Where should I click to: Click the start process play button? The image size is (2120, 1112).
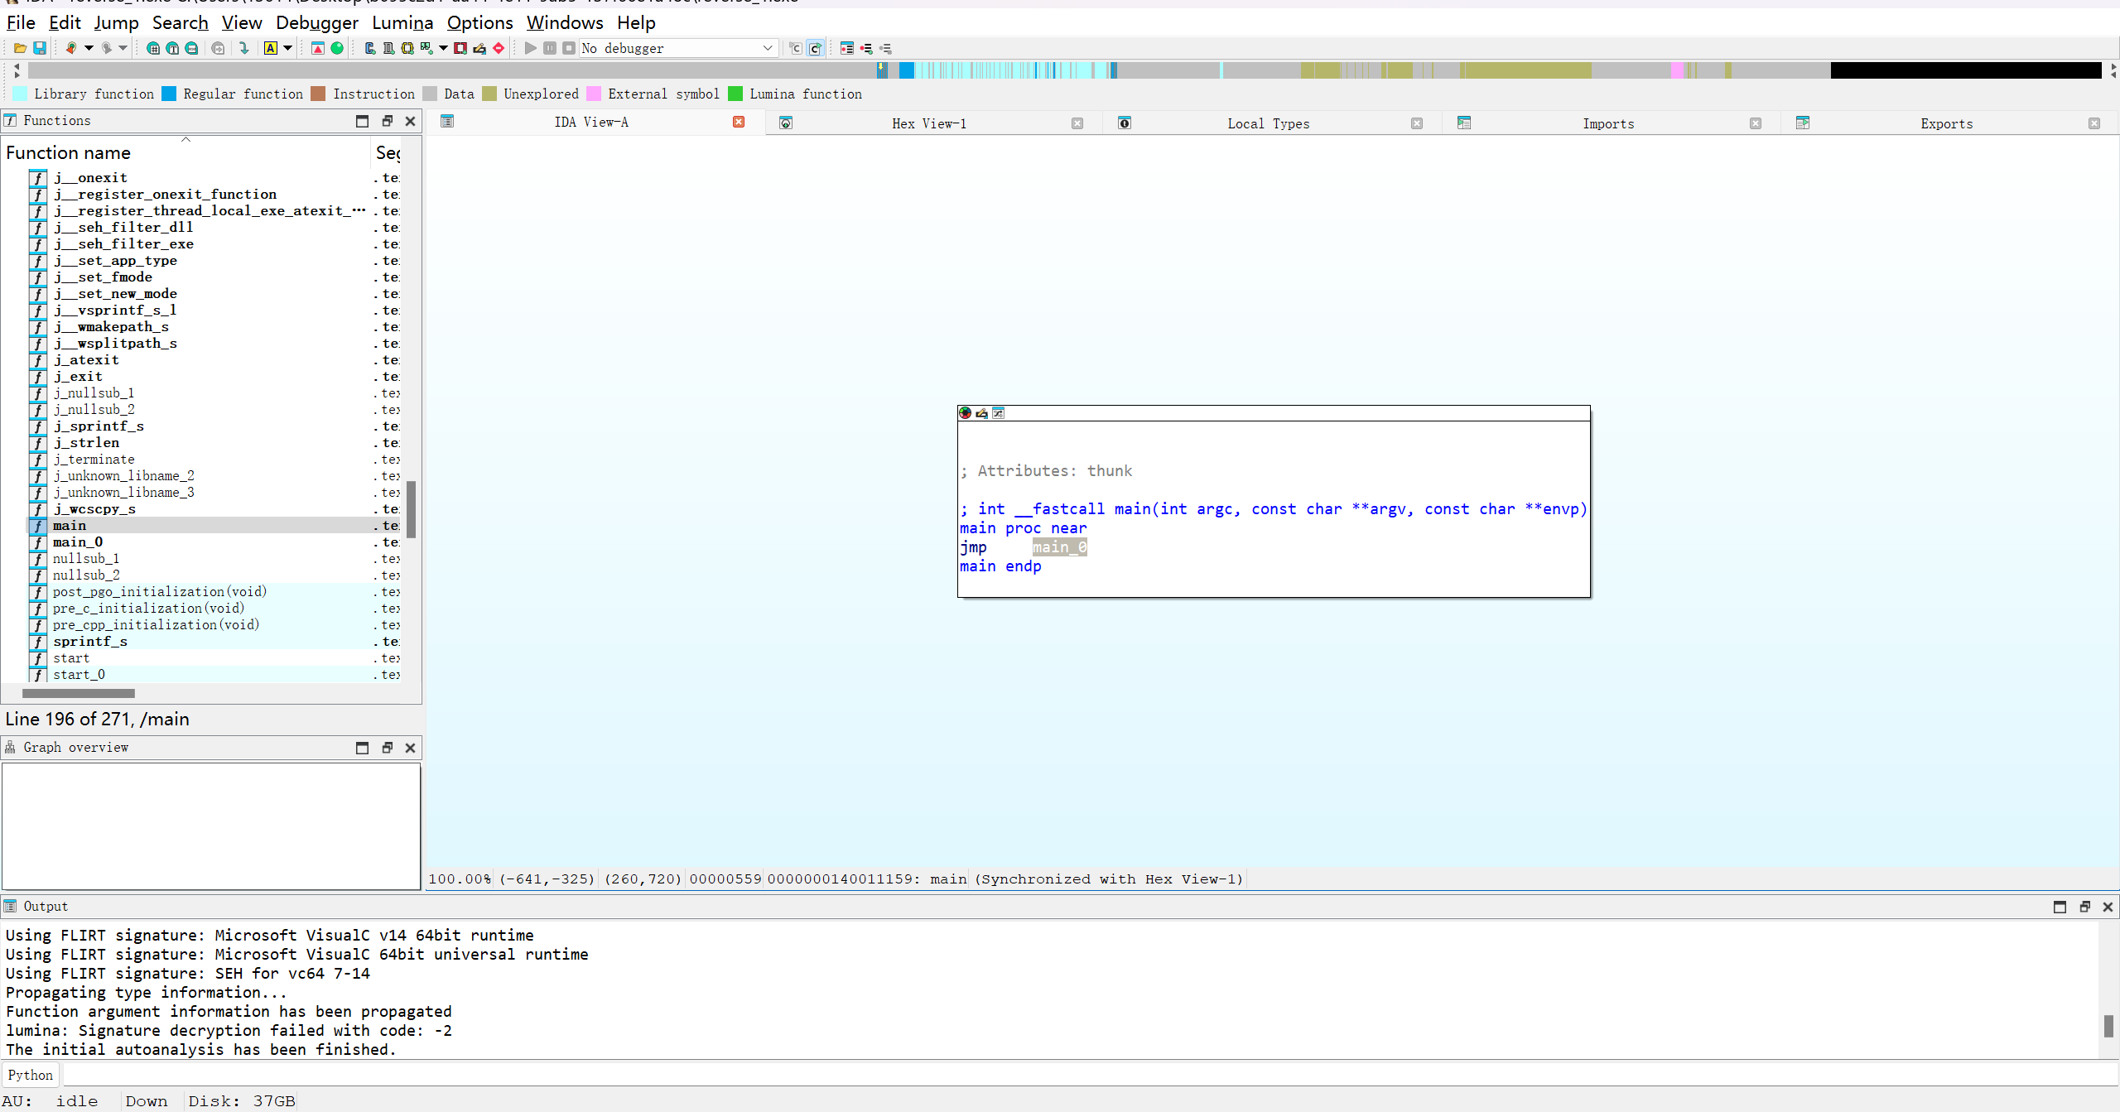tap(530, 48)
